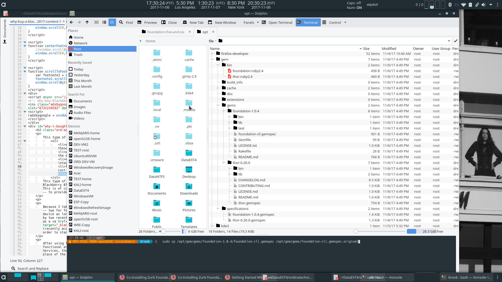Viewport: 502px width, 282px height.
Task: Open location bar history dropdown
Action: pyautogui.click(x=449, y=41)
